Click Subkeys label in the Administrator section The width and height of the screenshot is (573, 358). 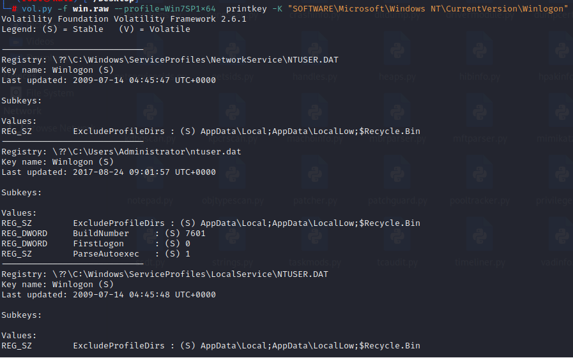pyautogui.click(x=21, y=193)
